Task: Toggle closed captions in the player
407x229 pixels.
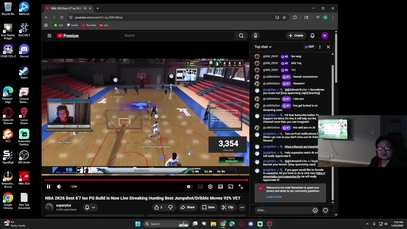Action: point(200,187)
